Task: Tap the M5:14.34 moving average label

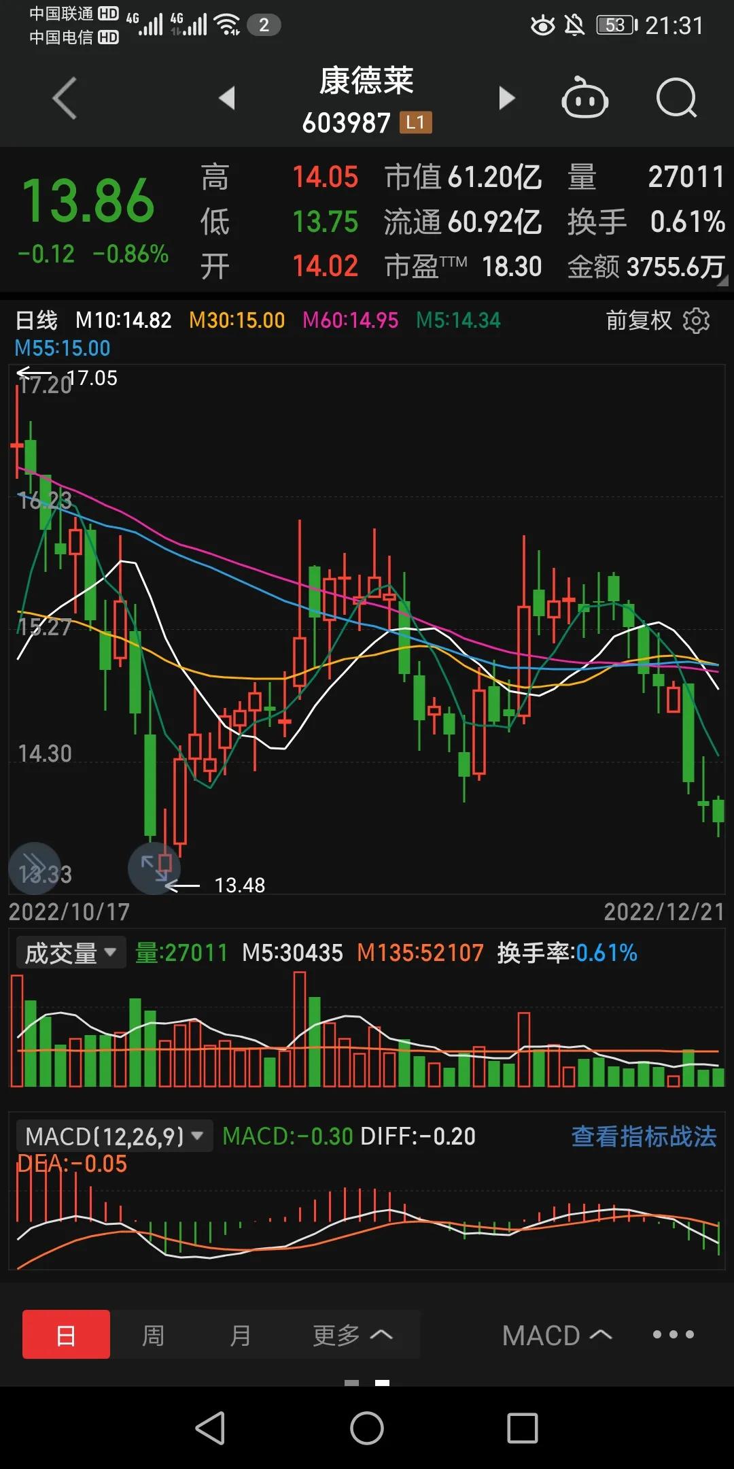Action: tap(458, 320)
